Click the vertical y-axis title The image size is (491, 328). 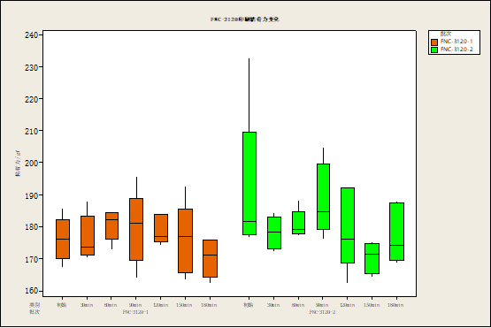pos(18,163)
